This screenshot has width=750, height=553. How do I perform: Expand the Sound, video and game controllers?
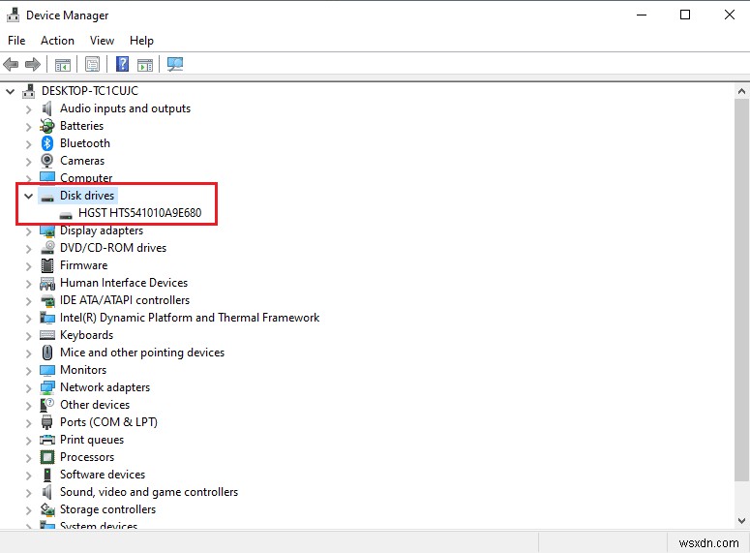click(x=29, y=493)
